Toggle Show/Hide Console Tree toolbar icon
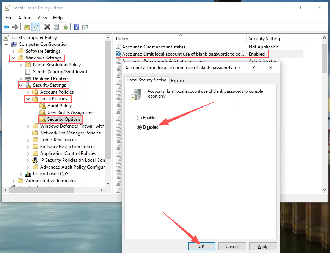 pyautogui.click(x=36, y=27)
